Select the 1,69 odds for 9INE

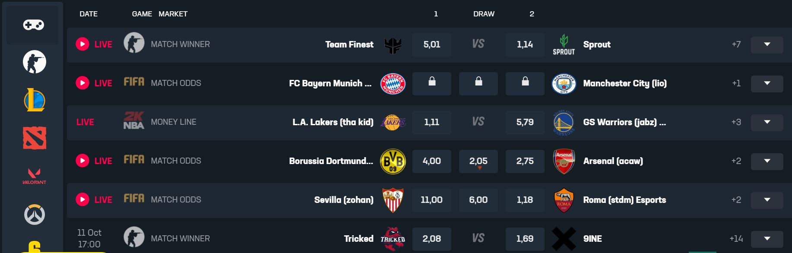[x=525, y=238]
